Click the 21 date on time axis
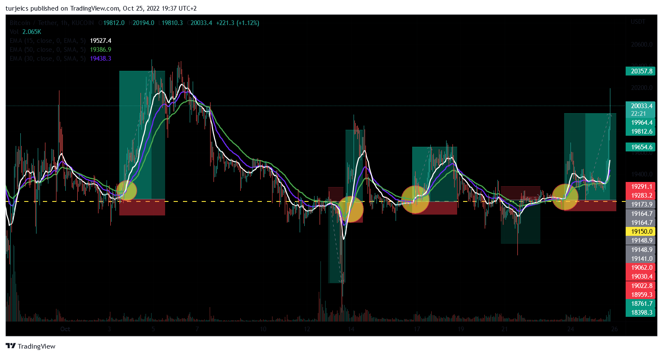This screenshot has height=355, width=663. pos(505,329)
